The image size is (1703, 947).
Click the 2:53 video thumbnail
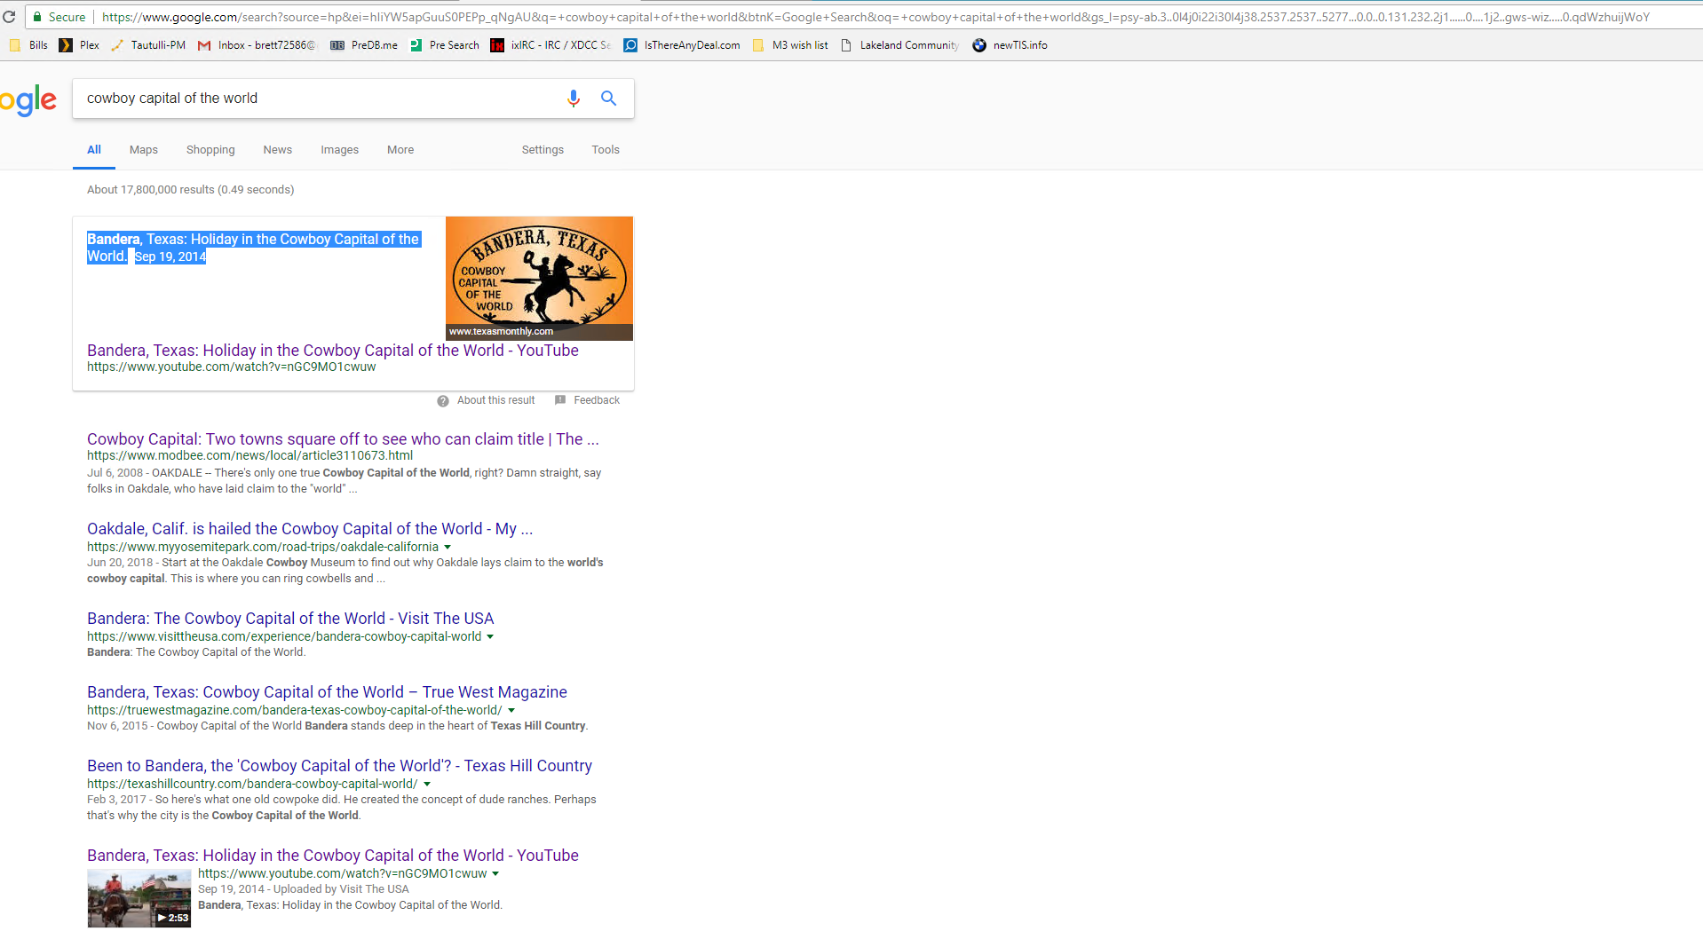(x=139, y=899)
